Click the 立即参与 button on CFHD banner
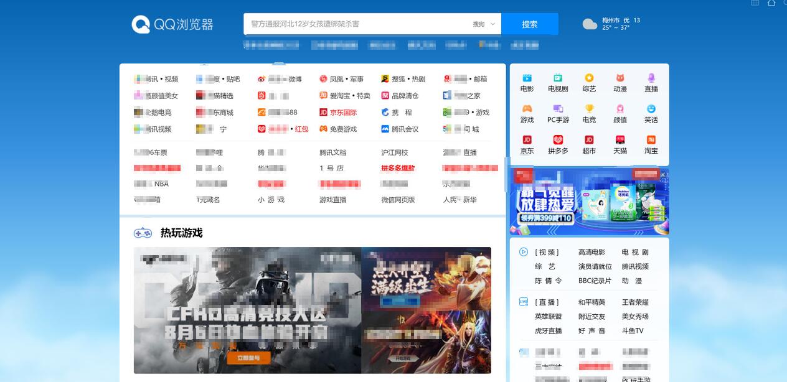787x382 pixels. (249, 358)
